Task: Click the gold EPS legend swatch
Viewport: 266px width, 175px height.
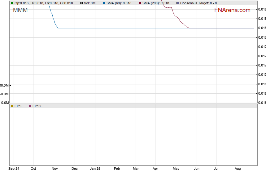Action: pos(12,106)
